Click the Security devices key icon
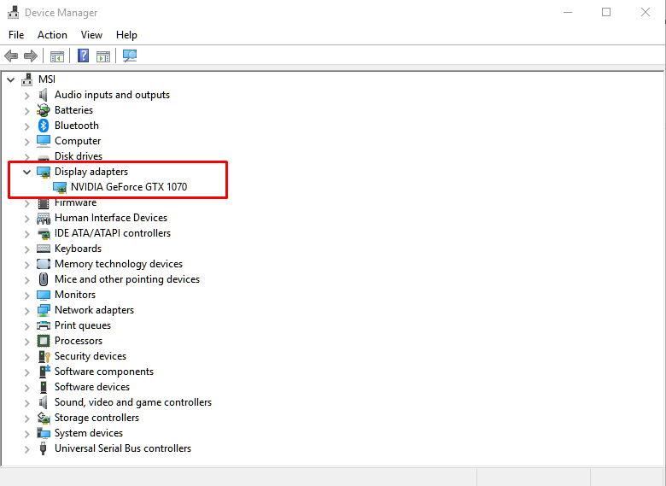 pos(44,356)
